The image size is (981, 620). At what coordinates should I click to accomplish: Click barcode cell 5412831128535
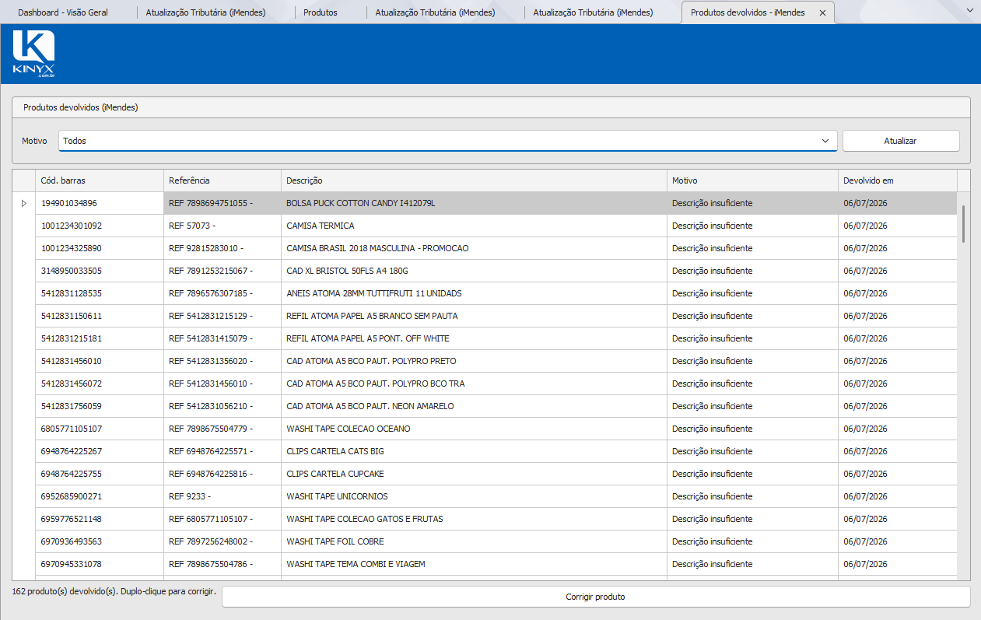(x=100, y=293)
